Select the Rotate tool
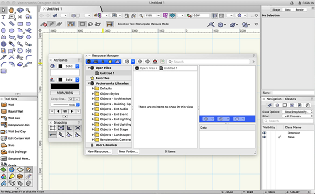Screen dimensions: 315x194 click(x=20, y=50)
